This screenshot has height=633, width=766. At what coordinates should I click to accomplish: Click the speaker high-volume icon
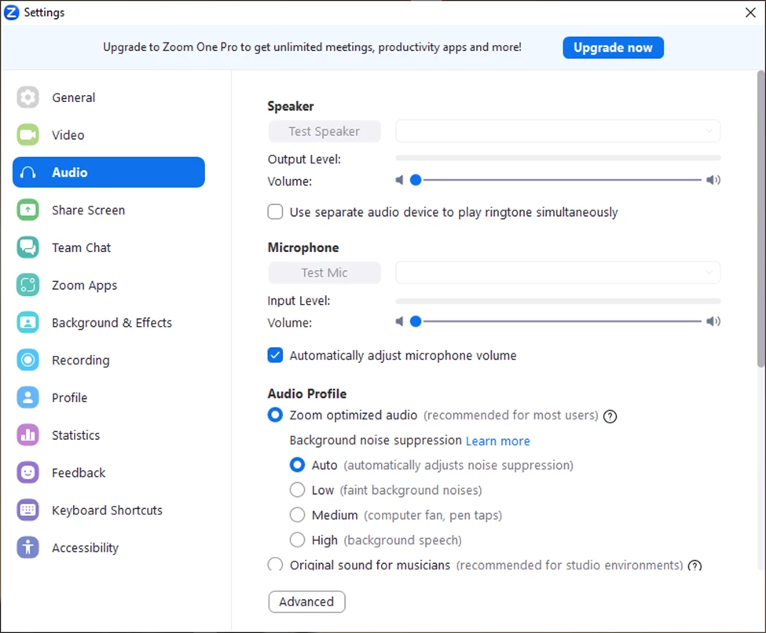(713, 180)
